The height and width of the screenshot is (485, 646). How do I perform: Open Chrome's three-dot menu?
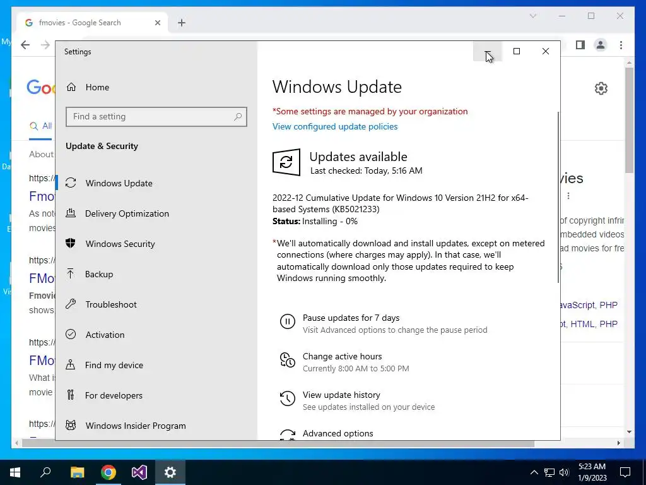tap(621, 45)
